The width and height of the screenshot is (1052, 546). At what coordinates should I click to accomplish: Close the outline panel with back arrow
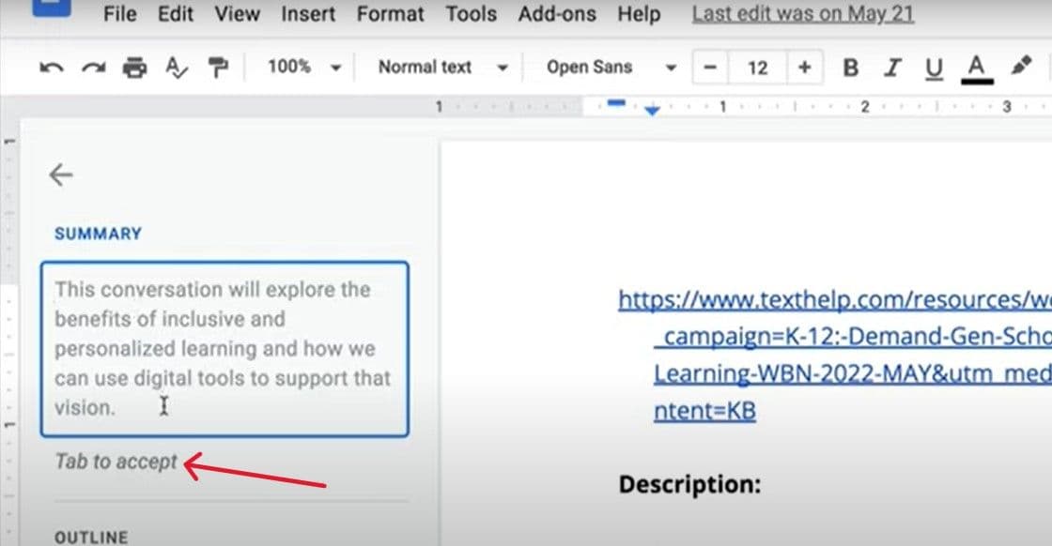click(61, 174)
